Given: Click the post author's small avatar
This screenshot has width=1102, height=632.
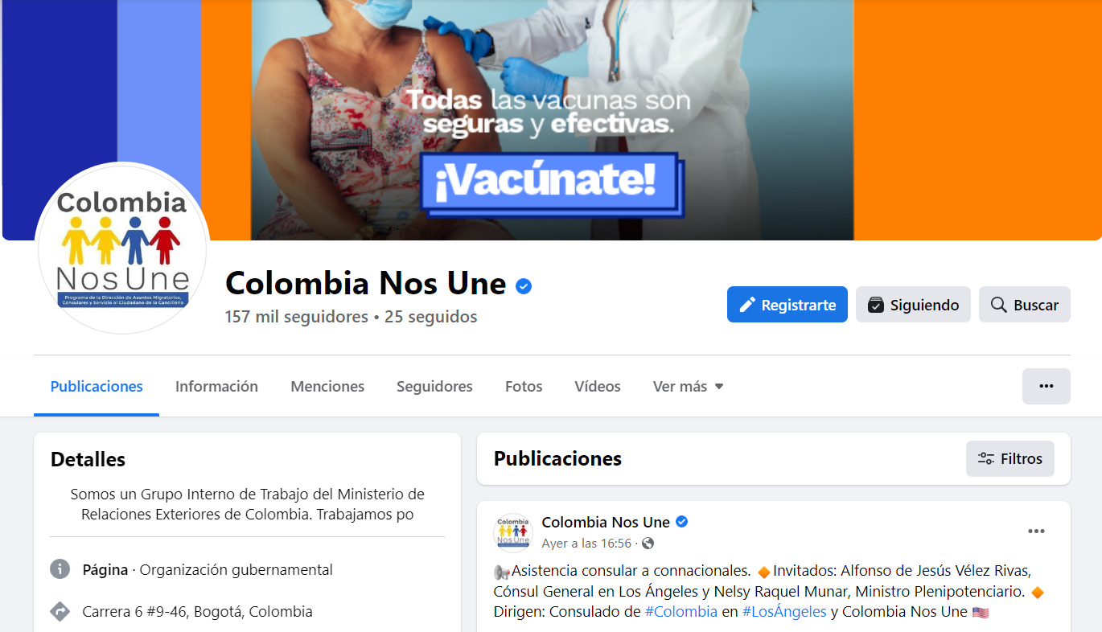Looking at the screenshot, I should point(513,532).
